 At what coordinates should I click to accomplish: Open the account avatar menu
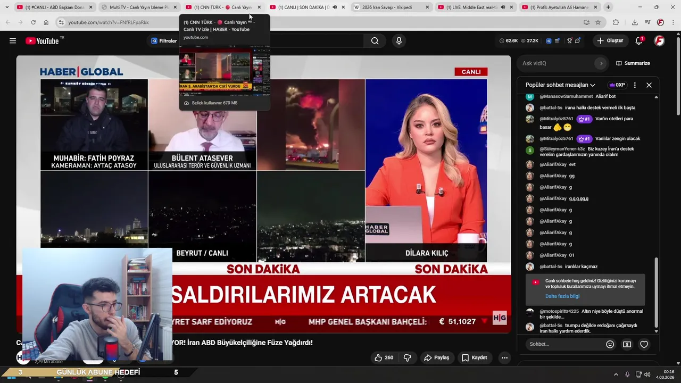coord(659,41)
